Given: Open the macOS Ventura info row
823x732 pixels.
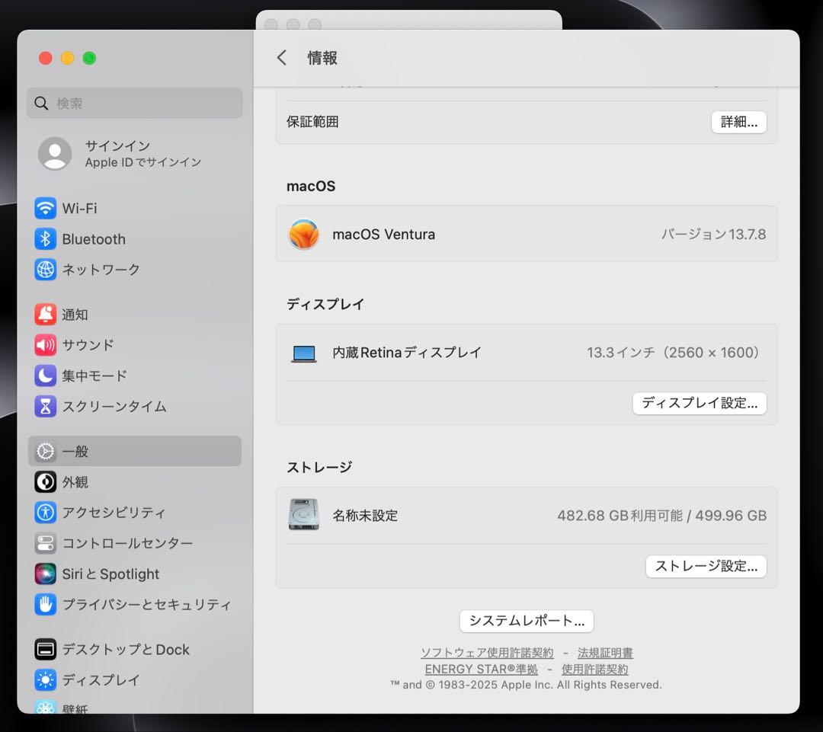Looking at the screenshot, I should [526, 234].
